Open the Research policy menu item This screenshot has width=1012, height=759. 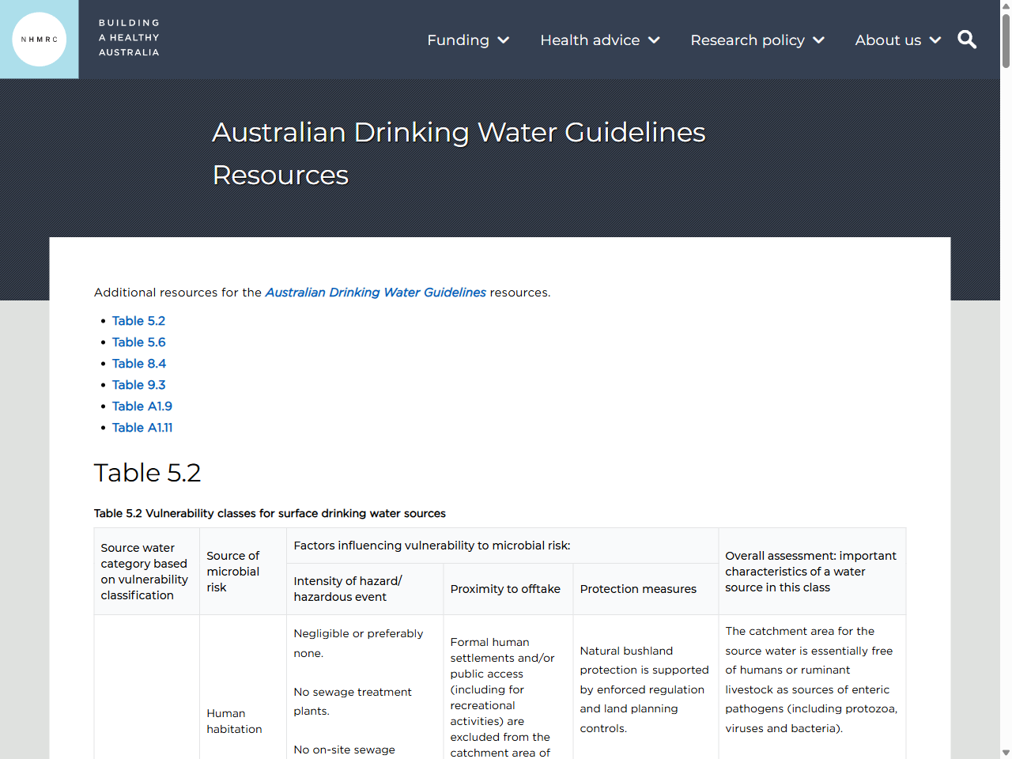click(748, 40)
